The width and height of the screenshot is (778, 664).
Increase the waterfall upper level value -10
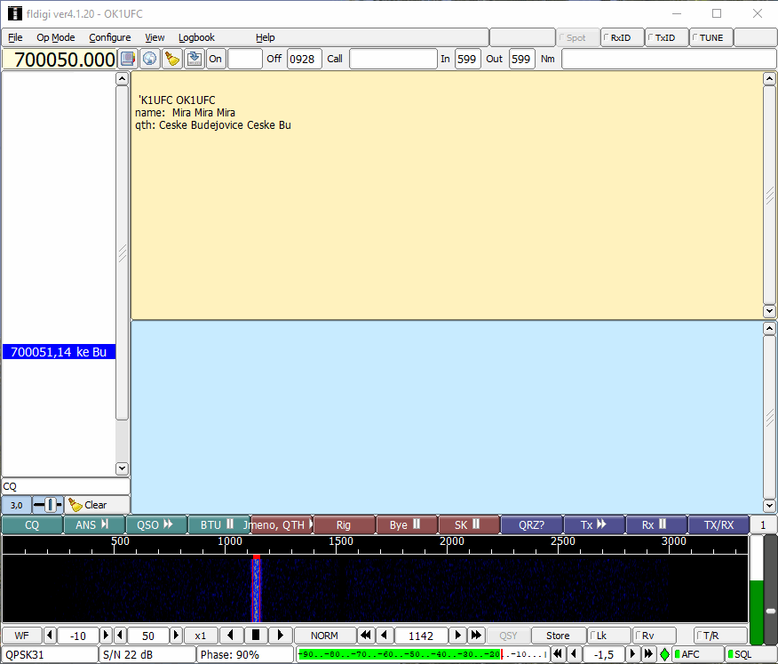point(107,636)
